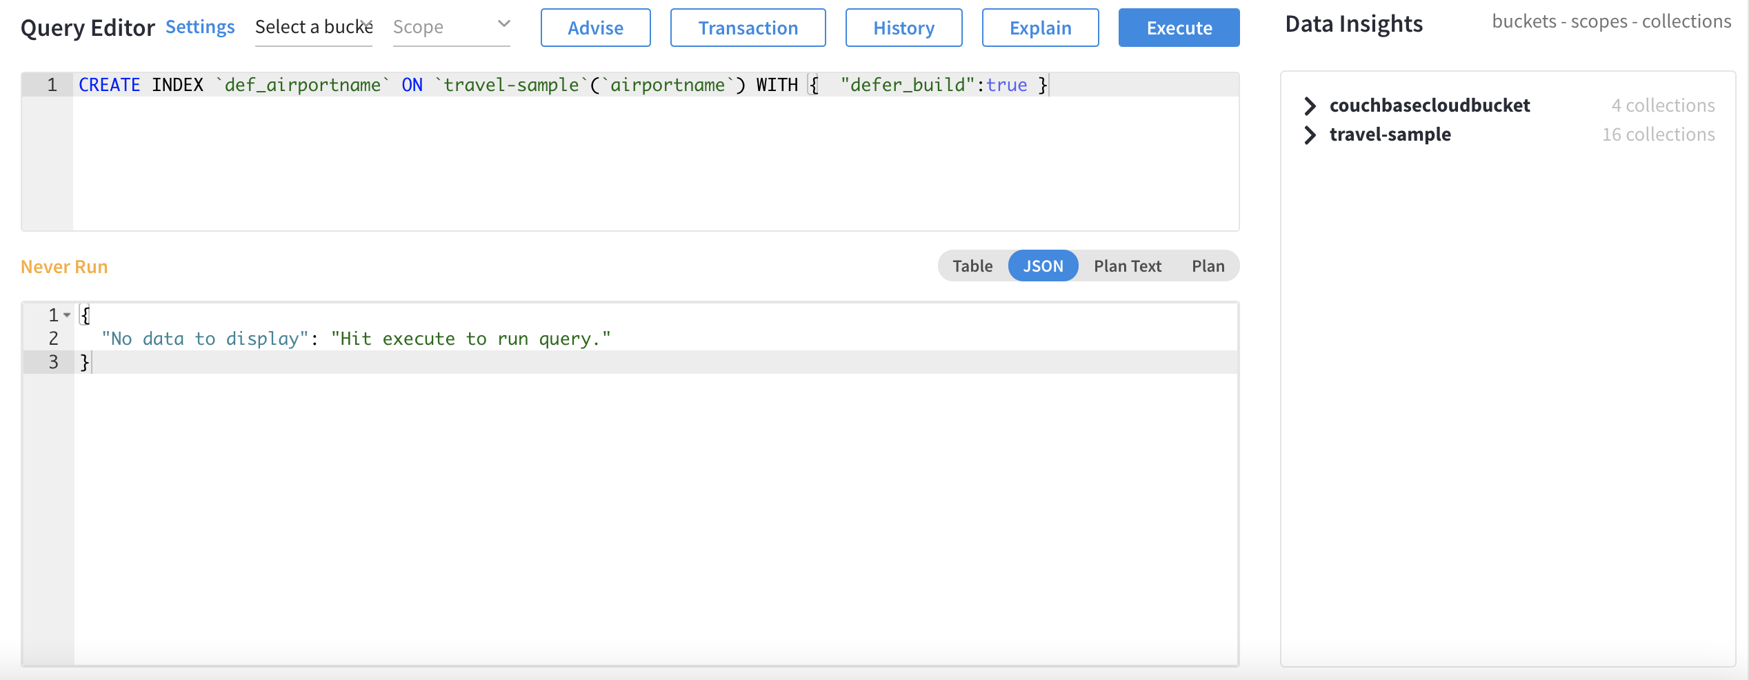Open Query Editor Settings
1749x680 pixels.
click(x=199, y=26)
